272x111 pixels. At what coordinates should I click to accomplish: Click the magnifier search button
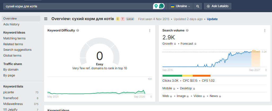click(198, 6)
